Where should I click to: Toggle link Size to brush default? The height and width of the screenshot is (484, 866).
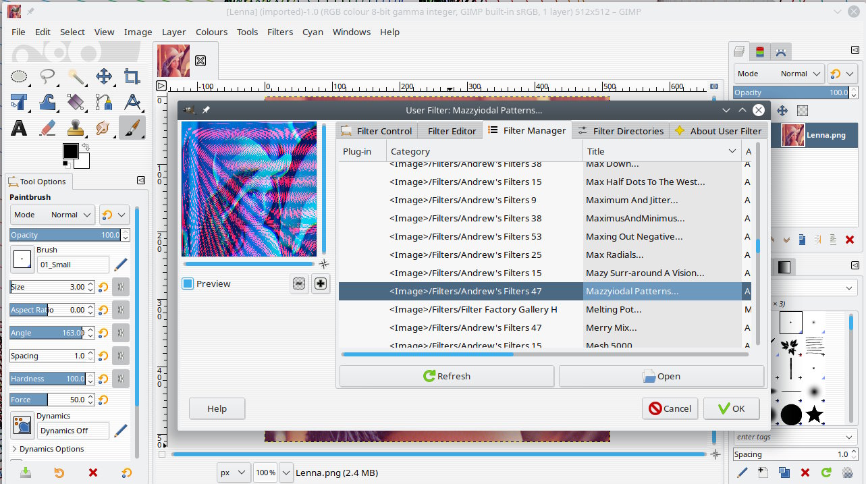click(x=121, y=287)
